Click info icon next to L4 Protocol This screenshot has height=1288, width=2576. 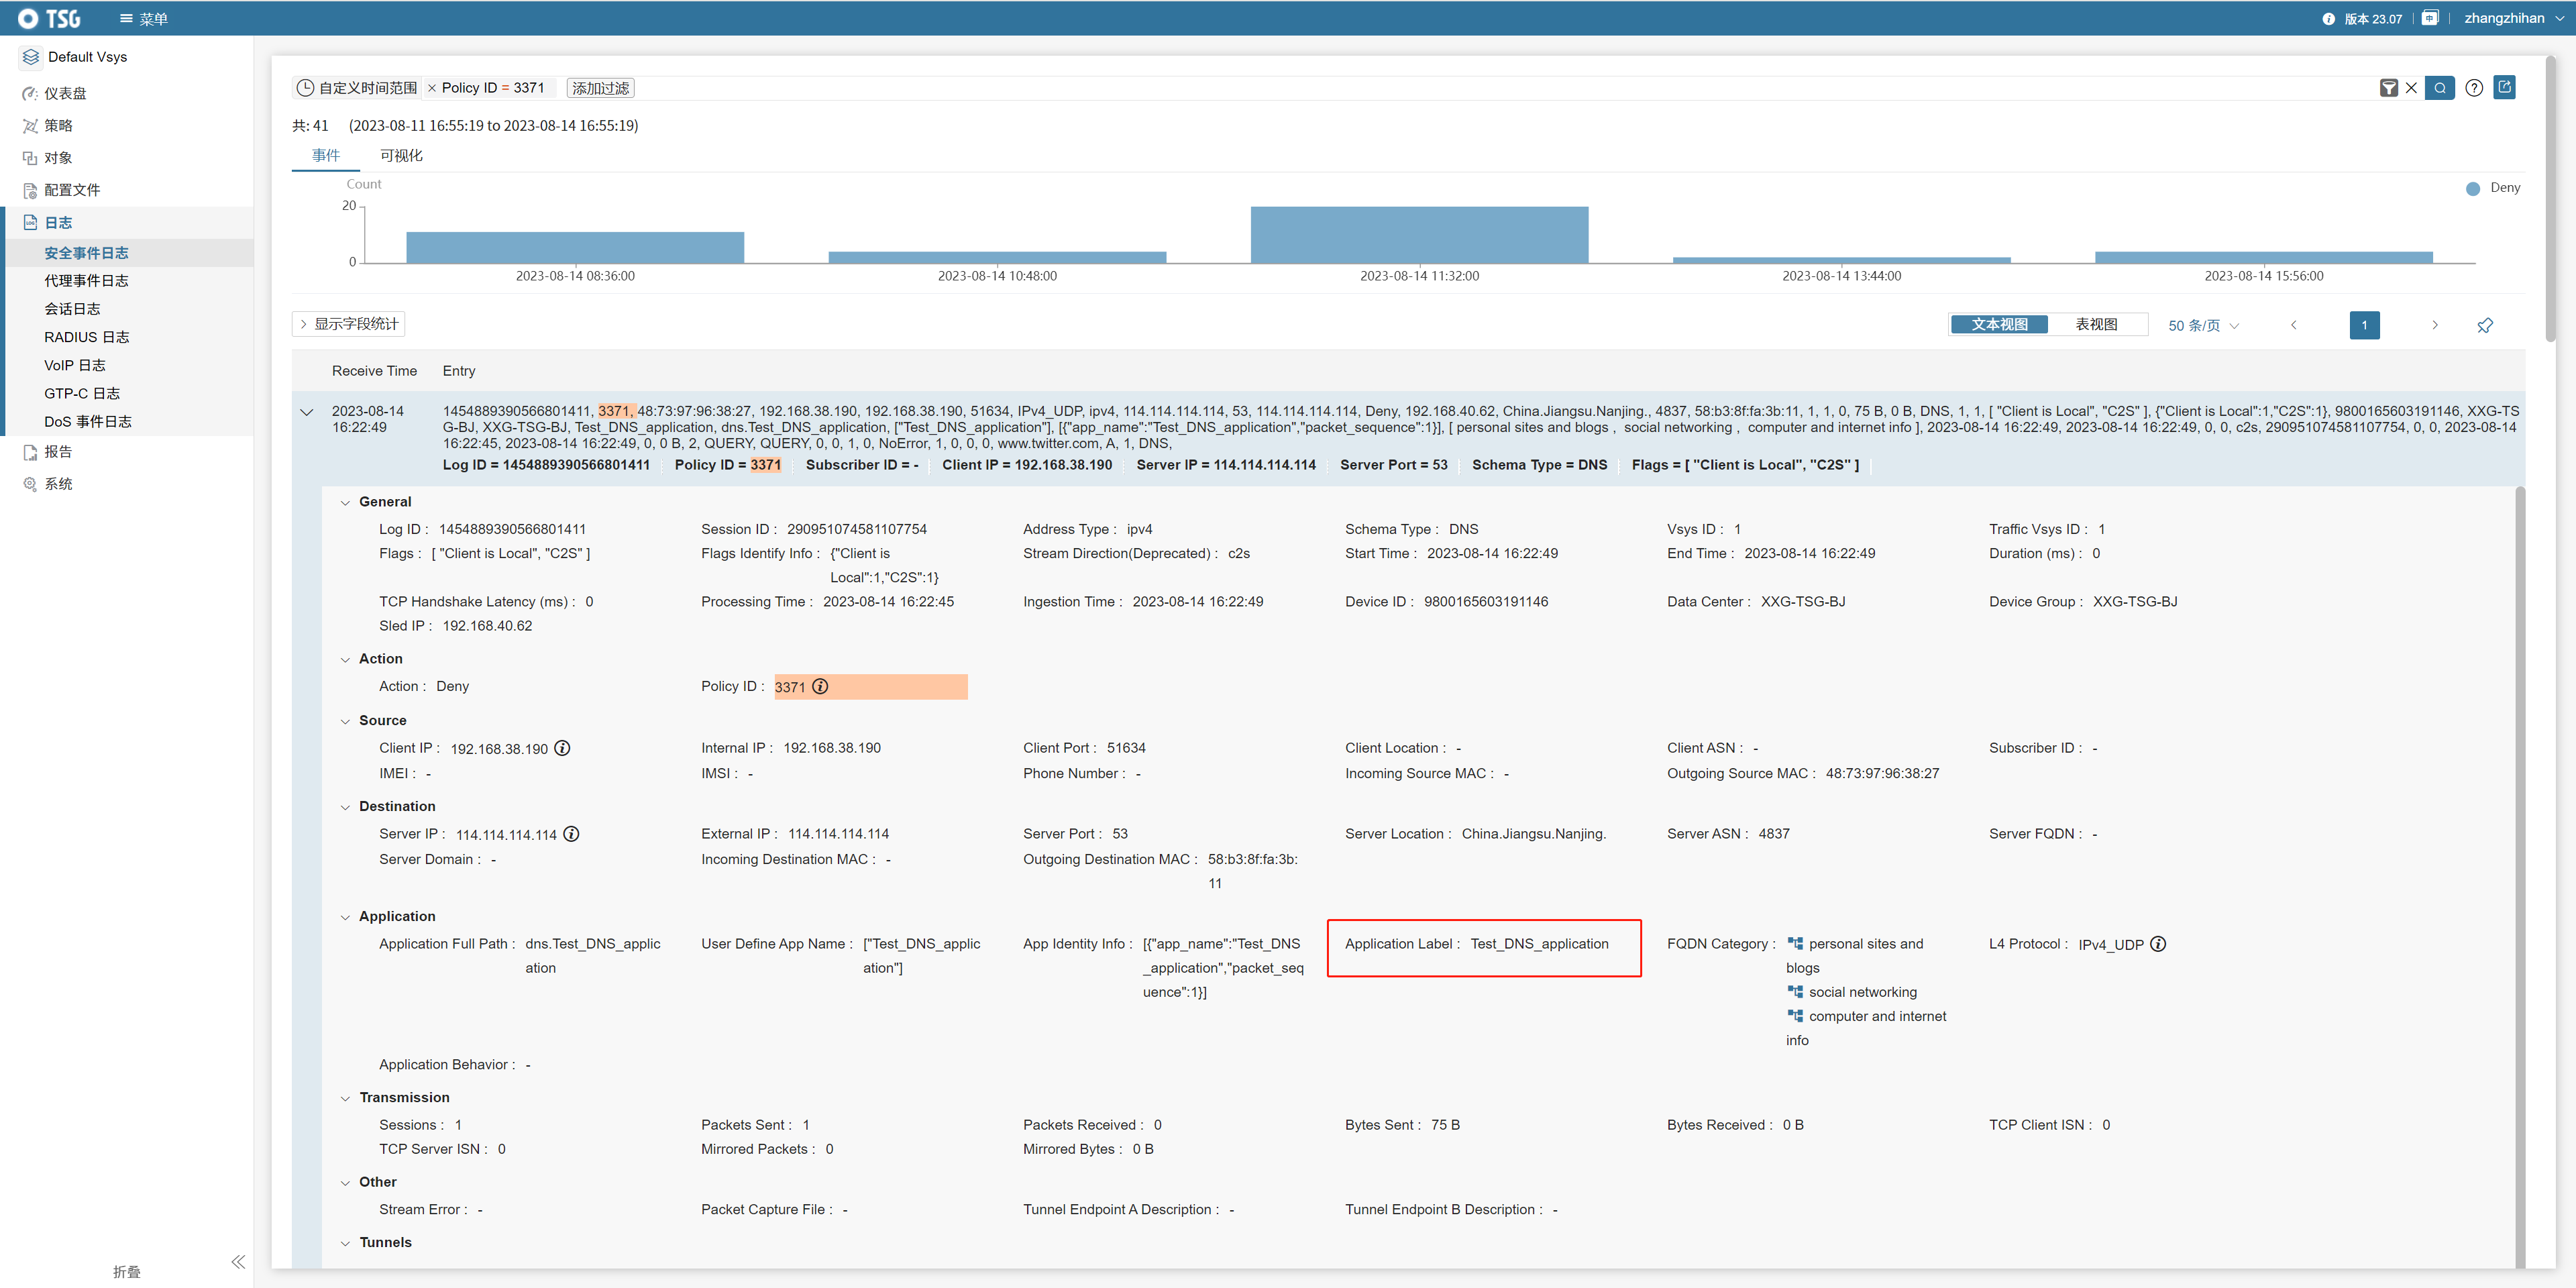tap(2158, 944)
